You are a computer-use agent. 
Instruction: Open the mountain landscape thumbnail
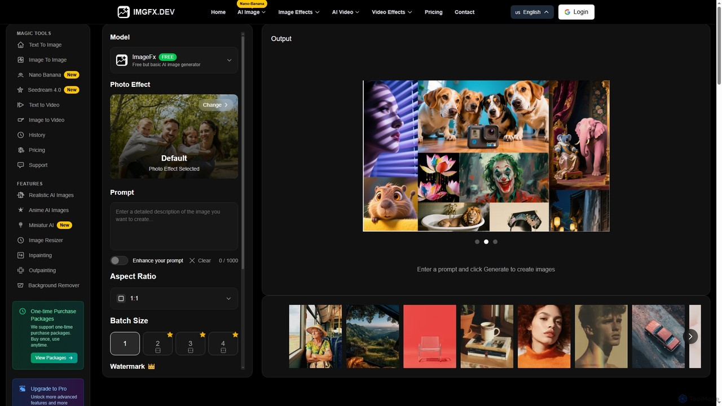pos(373,337)
